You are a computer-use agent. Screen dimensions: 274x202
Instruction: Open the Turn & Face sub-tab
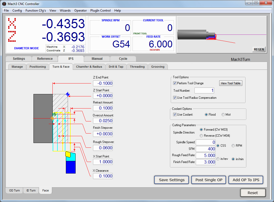[x=61, y=67]
